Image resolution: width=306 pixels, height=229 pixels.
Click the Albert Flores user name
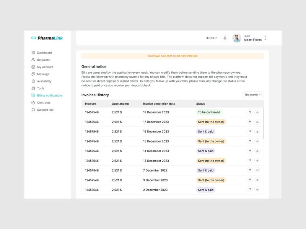tap(253, 40)
